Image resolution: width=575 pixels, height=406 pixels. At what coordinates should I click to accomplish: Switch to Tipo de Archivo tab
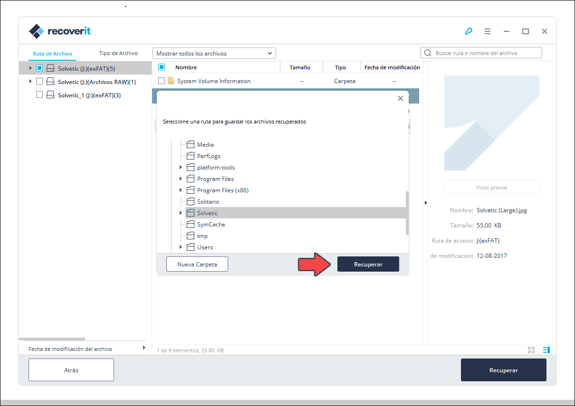coord(118,53)
